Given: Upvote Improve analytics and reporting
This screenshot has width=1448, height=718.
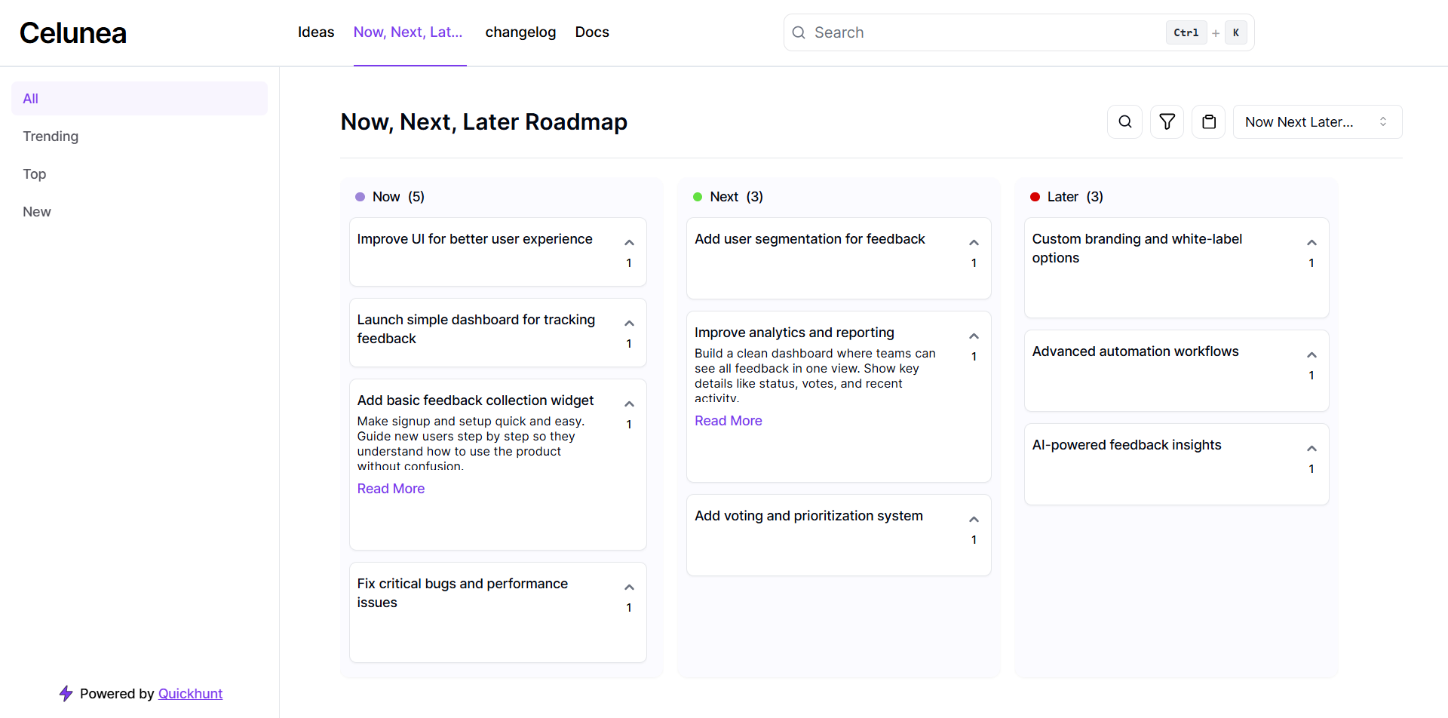Looking at the screenshot, I should (x=974, y=336).
